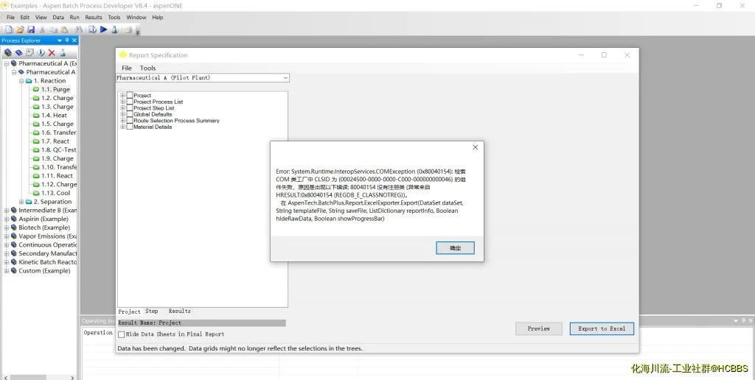Click blue book icon in Process Explorer toolbar

coord(18,52)
